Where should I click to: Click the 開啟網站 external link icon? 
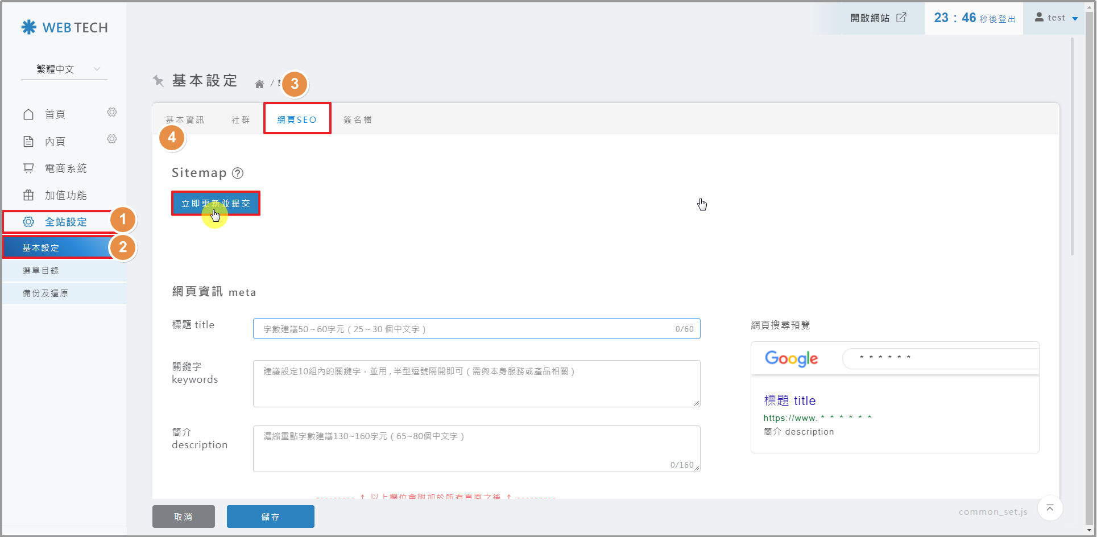click(x=901, y=18)
